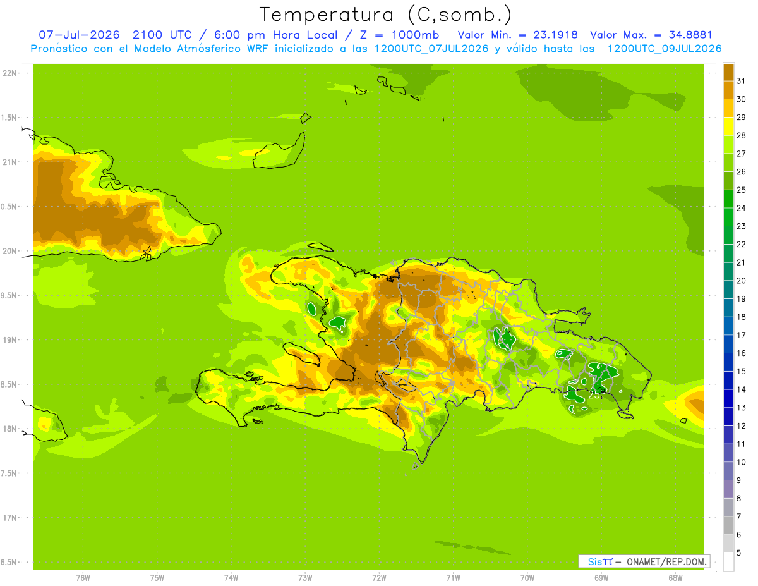
Task: Click the '73W' longitude axis label
Action: 305,577
